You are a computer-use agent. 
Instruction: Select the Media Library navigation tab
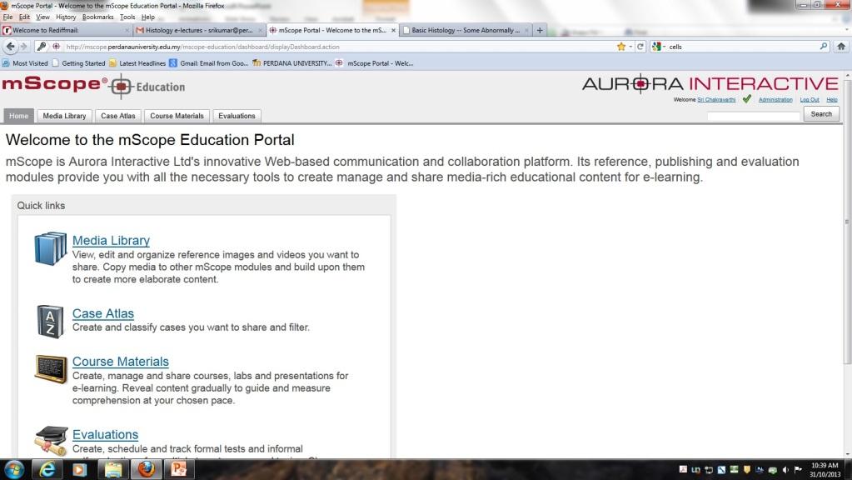pyautogui.click(x=64, y=116)
